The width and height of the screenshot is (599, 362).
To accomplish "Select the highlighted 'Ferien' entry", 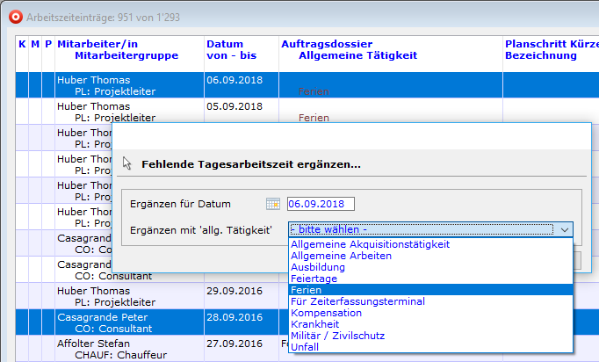I will pyautogui.click(x=307, y=290).
